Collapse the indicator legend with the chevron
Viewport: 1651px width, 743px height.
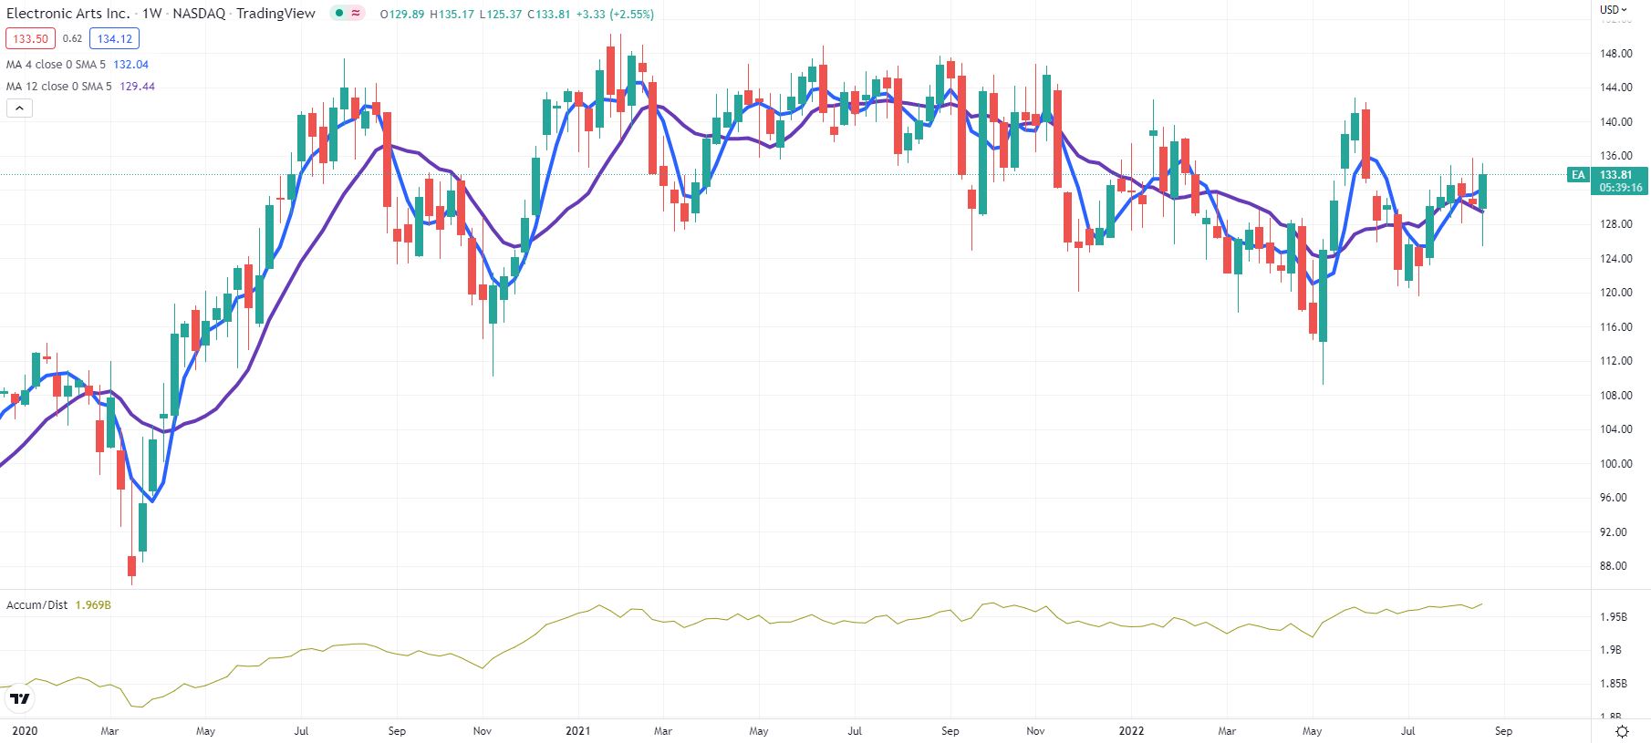[x=19, y=108]
